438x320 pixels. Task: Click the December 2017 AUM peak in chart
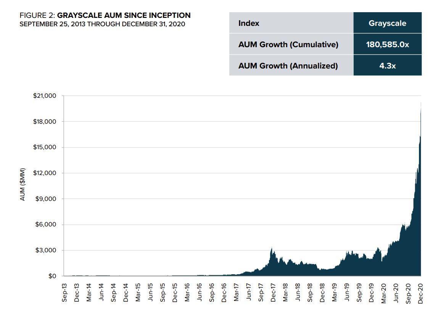272,249
